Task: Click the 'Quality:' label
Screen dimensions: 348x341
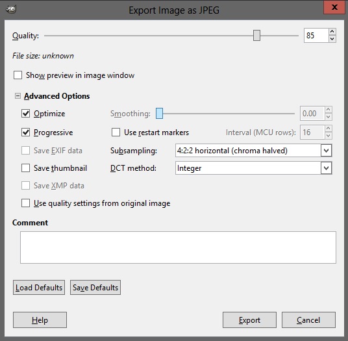Action: click(25, 36)
